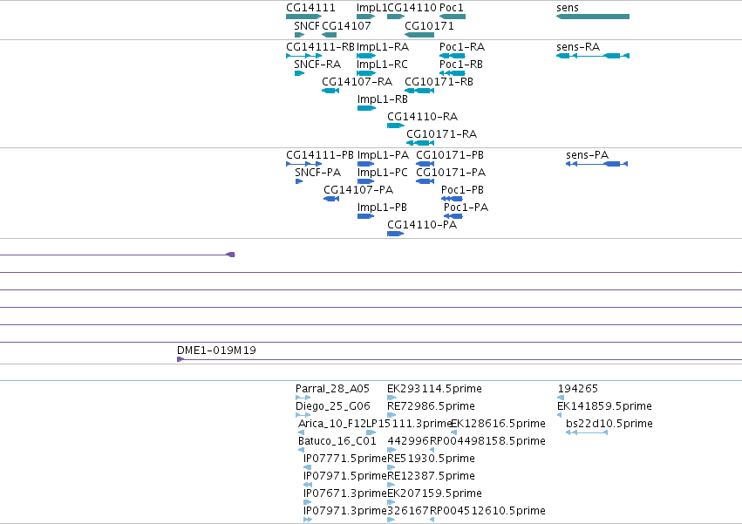The height and width of the screenshot is (524, 742).
Task: Click feature 194265
Action: (x=561, y=398)
